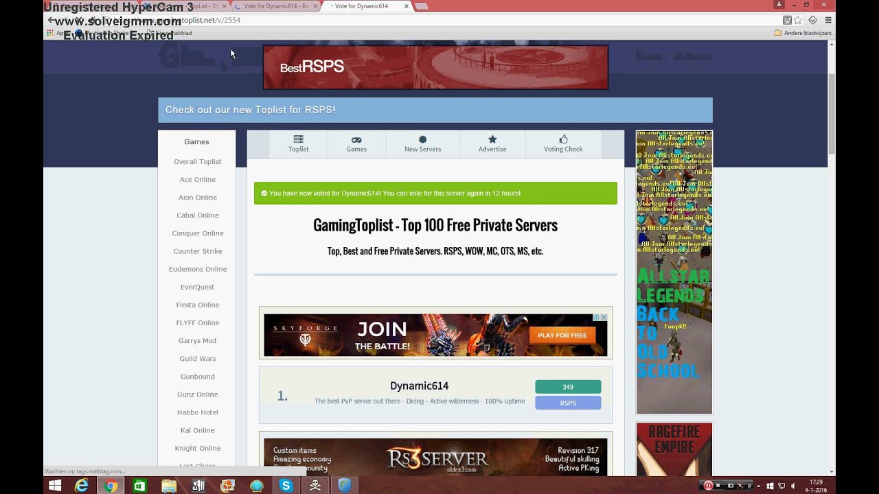This screenshot has height=494, width=879.
Task: Open the BestRSPS header banner
Action: [x=435, y=67]
